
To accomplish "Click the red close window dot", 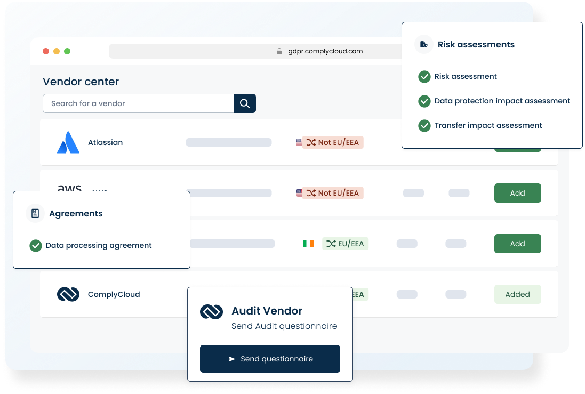I will click(x=46, y=51).
